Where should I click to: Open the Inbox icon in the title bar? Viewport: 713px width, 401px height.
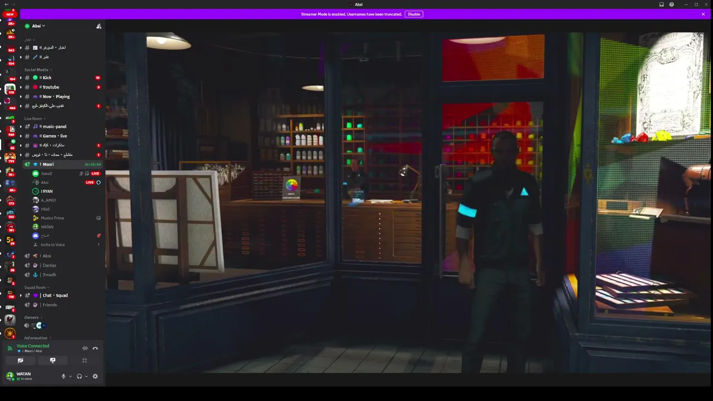tap(661, 4)
